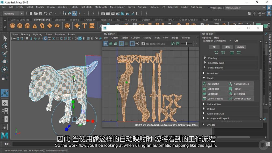The image size is (272, 153).
Task: Open the Shading menu in viewport
Action: point(25,34)
